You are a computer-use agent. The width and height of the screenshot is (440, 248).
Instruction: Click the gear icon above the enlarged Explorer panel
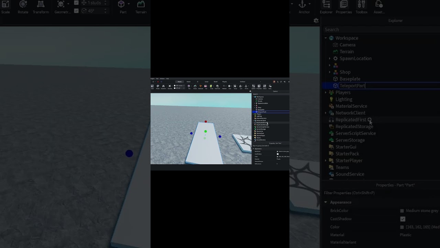(x=316, y=21)
